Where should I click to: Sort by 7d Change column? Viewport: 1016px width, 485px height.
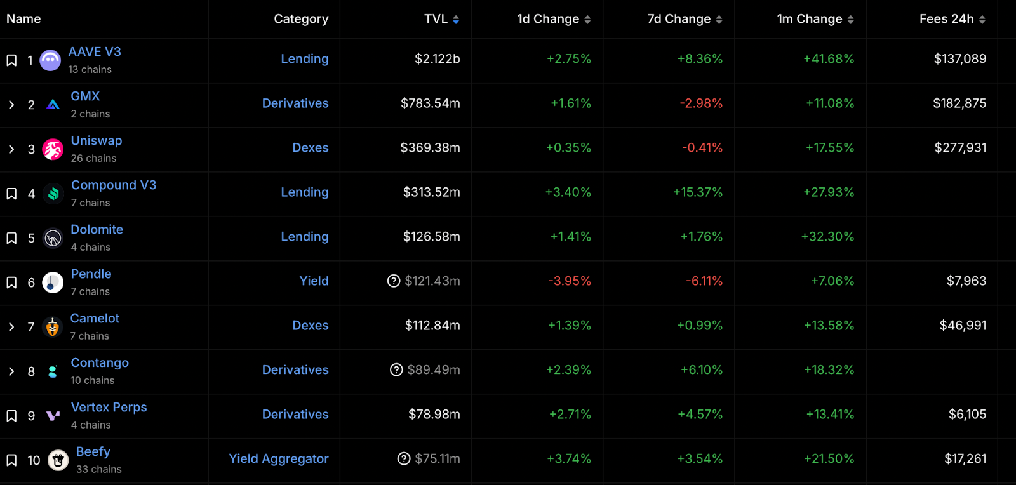(685, 19)
